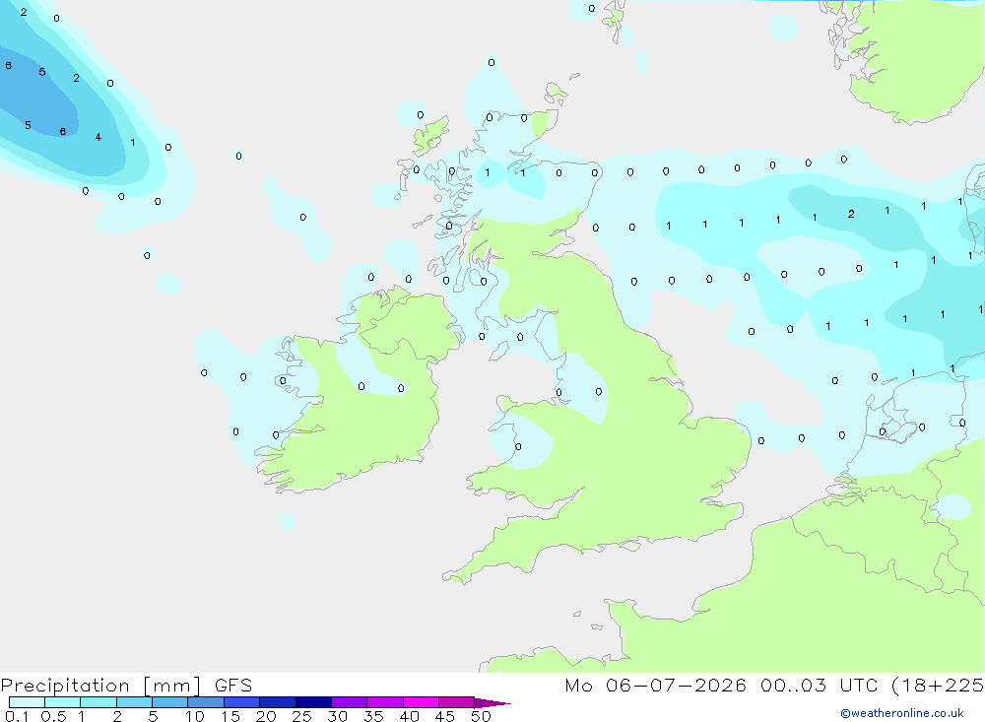This screenshot has height=722, width=985.
Task: Click the '20' legend label
Action: coord(266,716)
